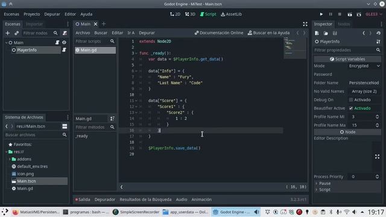The image size is (386, 217).
Task: Open No Valid Names array
Action: 364,92
